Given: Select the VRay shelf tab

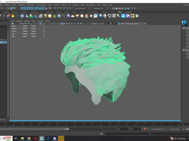Looking at the screenshot, I should tap(120, 12).
